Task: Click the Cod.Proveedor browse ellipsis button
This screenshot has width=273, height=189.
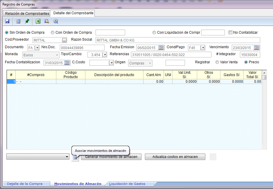Action: (x=64, y=40)
